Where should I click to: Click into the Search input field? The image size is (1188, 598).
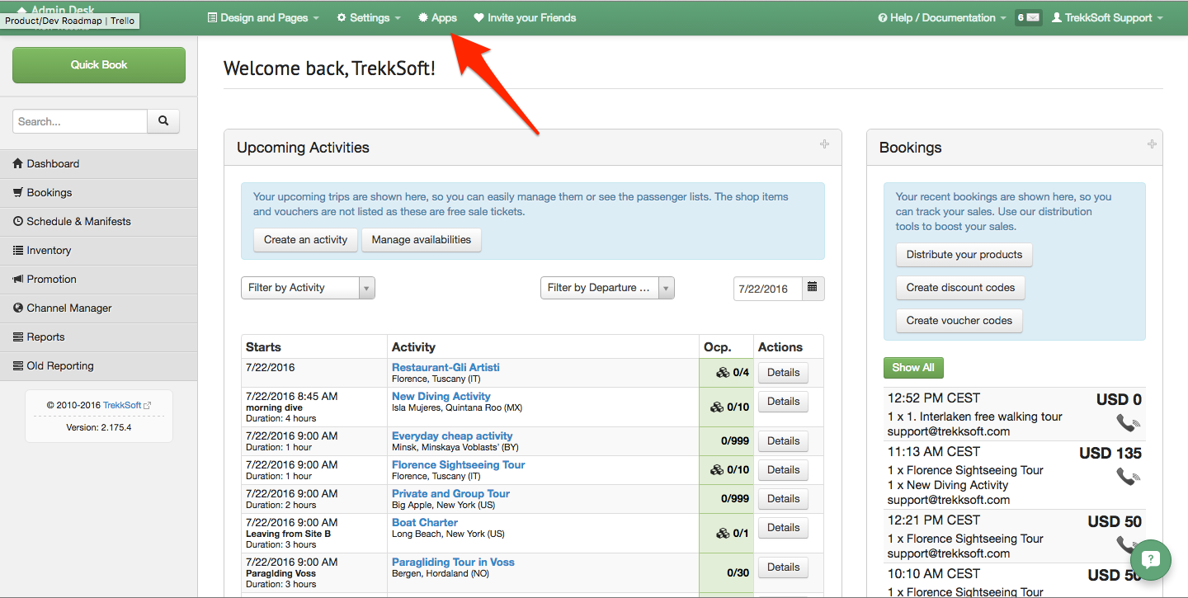(x=80, y=121)
